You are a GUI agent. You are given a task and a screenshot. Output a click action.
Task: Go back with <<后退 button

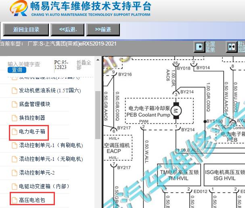point(68,30)
